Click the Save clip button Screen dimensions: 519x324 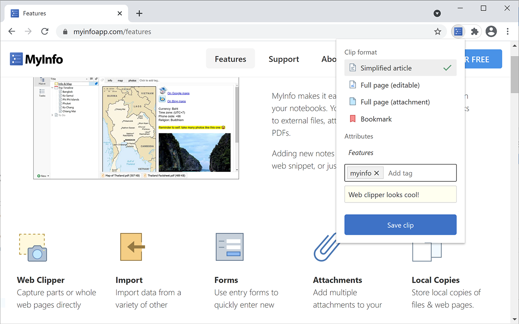tap(400, 224)
